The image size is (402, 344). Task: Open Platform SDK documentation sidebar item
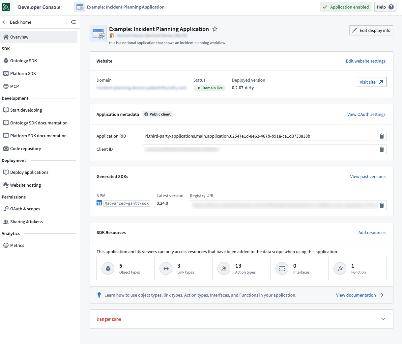tap(39, 136)
